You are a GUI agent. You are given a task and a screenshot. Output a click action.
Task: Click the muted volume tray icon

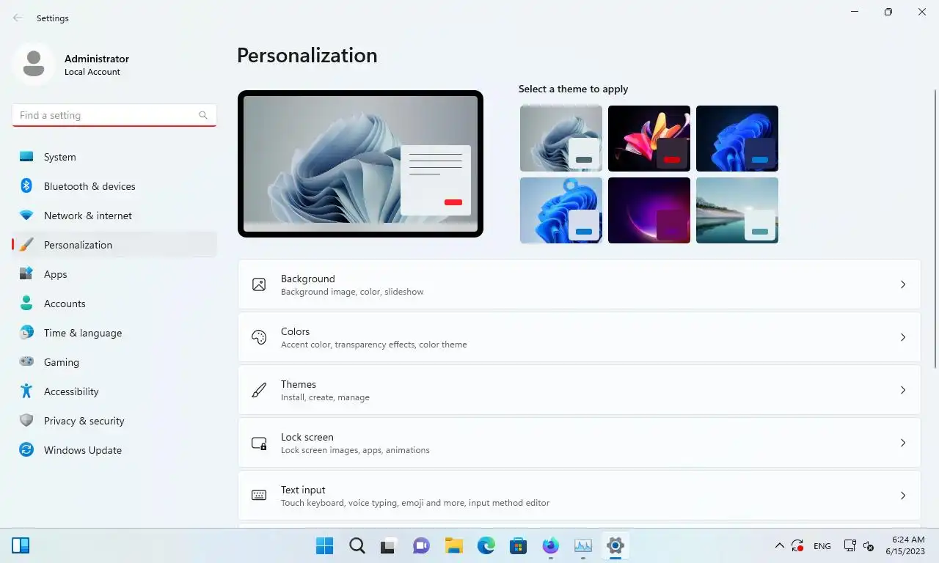pos(869,546)
